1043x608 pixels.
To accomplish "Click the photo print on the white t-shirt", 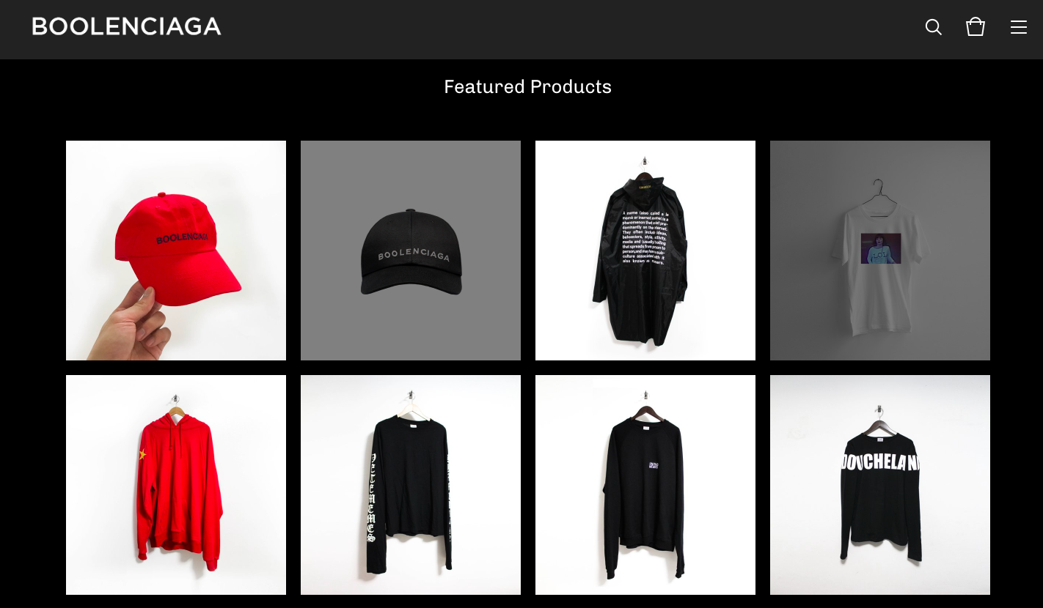I will (881, 248).
